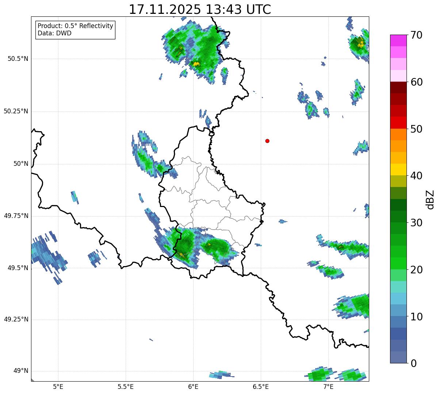Screen dimensions: 439x394
Task: Pick the yellow swatch just above 40
Action: 398,169
